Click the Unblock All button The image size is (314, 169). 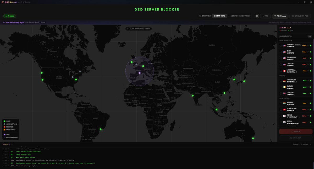[x=300, y=16]
